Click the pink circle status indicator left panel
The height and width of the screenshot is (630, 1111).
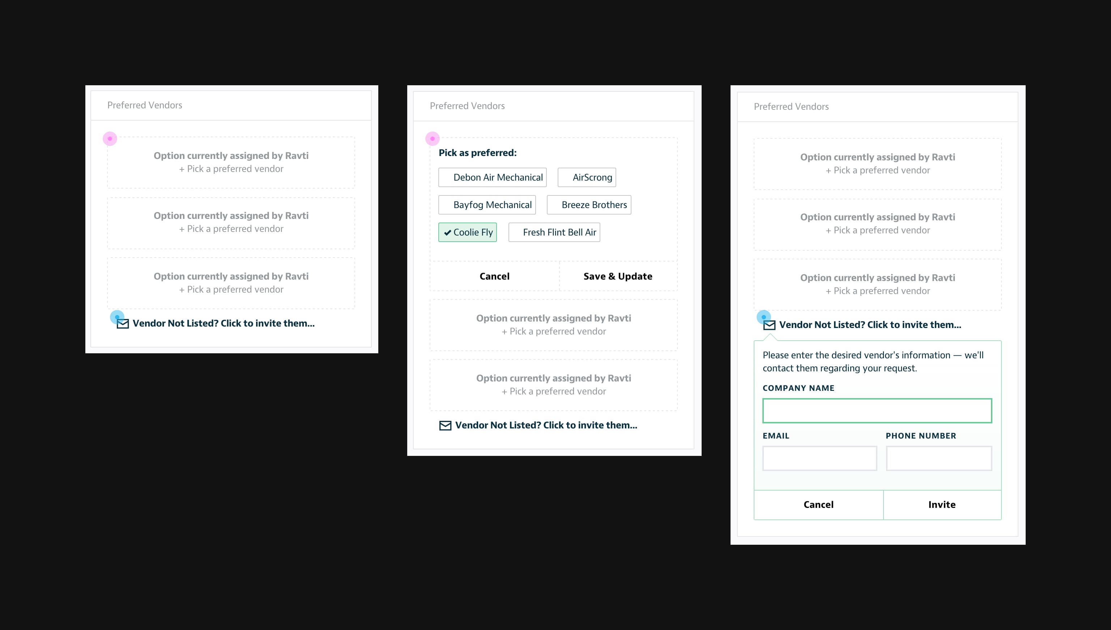[x=110, y=137]
